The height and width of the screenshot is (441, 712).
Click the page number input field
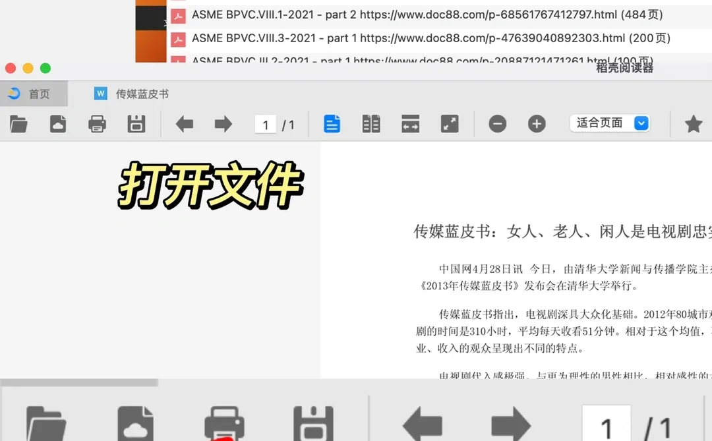pyautogui.click(x=266, y=124)
